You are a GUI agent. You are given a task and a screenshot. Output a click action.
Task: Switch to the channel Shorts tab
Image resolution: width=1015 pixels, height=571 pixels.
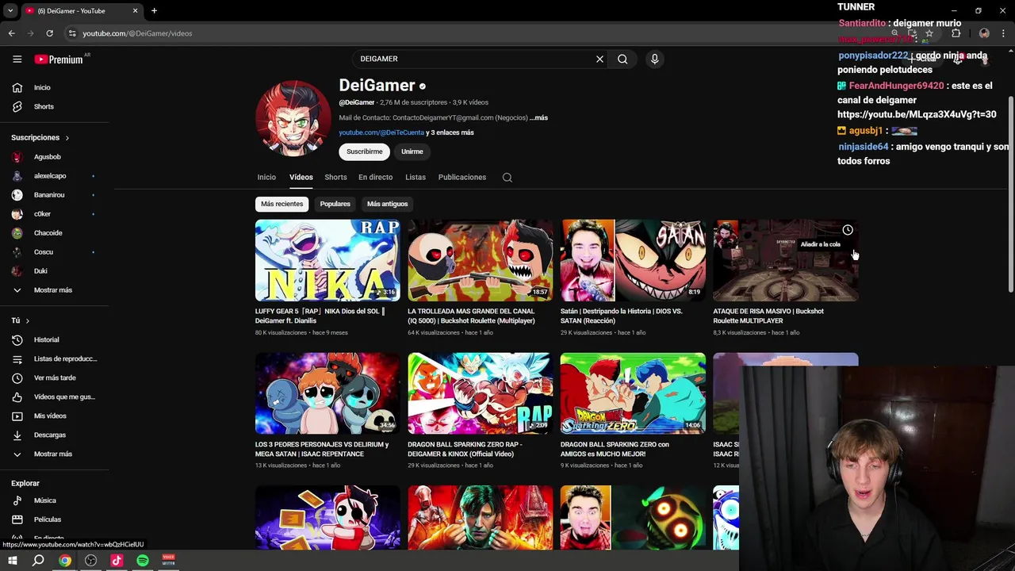(x=335, y=177)
